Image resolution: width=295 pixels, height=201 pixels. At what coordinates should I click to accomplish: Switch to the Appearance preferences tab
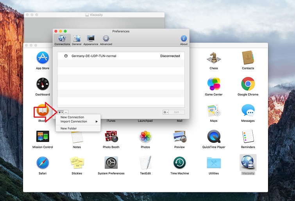(91, 39)
